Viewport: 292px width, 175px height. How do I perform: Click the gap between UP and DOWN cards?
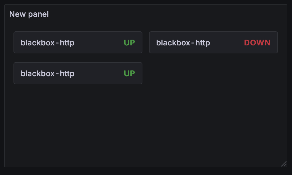146,42
